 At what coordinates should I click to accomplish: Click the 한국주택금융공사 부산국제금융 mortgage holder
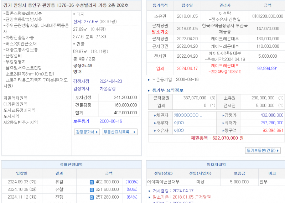[x=225, y=29]
